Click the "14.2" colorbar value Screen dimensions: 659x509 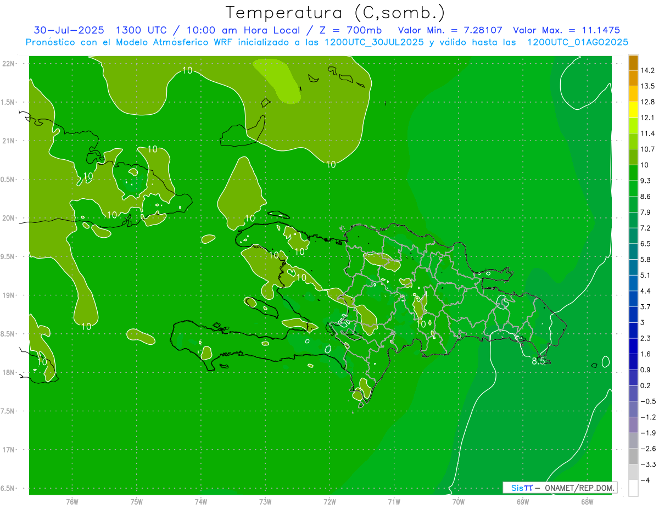tap(647, 70)
